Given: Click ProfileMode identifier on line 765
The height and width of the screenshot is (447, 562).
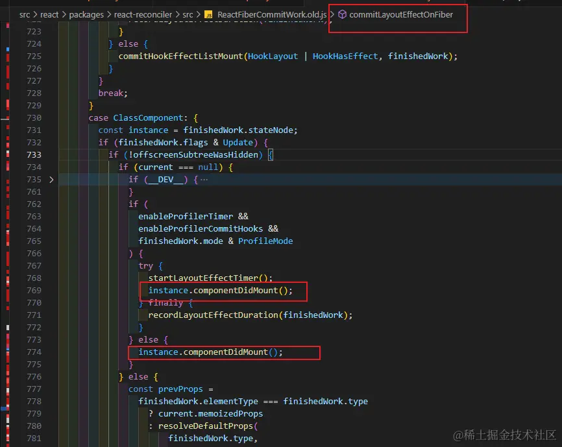Looking at the screenshot, I should [x=265, y=241].
